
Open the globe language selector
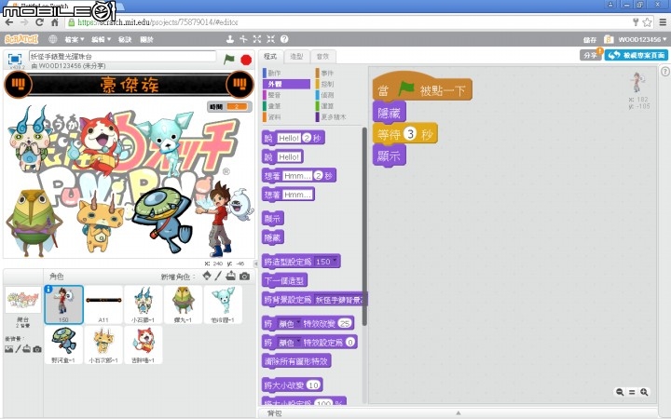click(52, 39)
